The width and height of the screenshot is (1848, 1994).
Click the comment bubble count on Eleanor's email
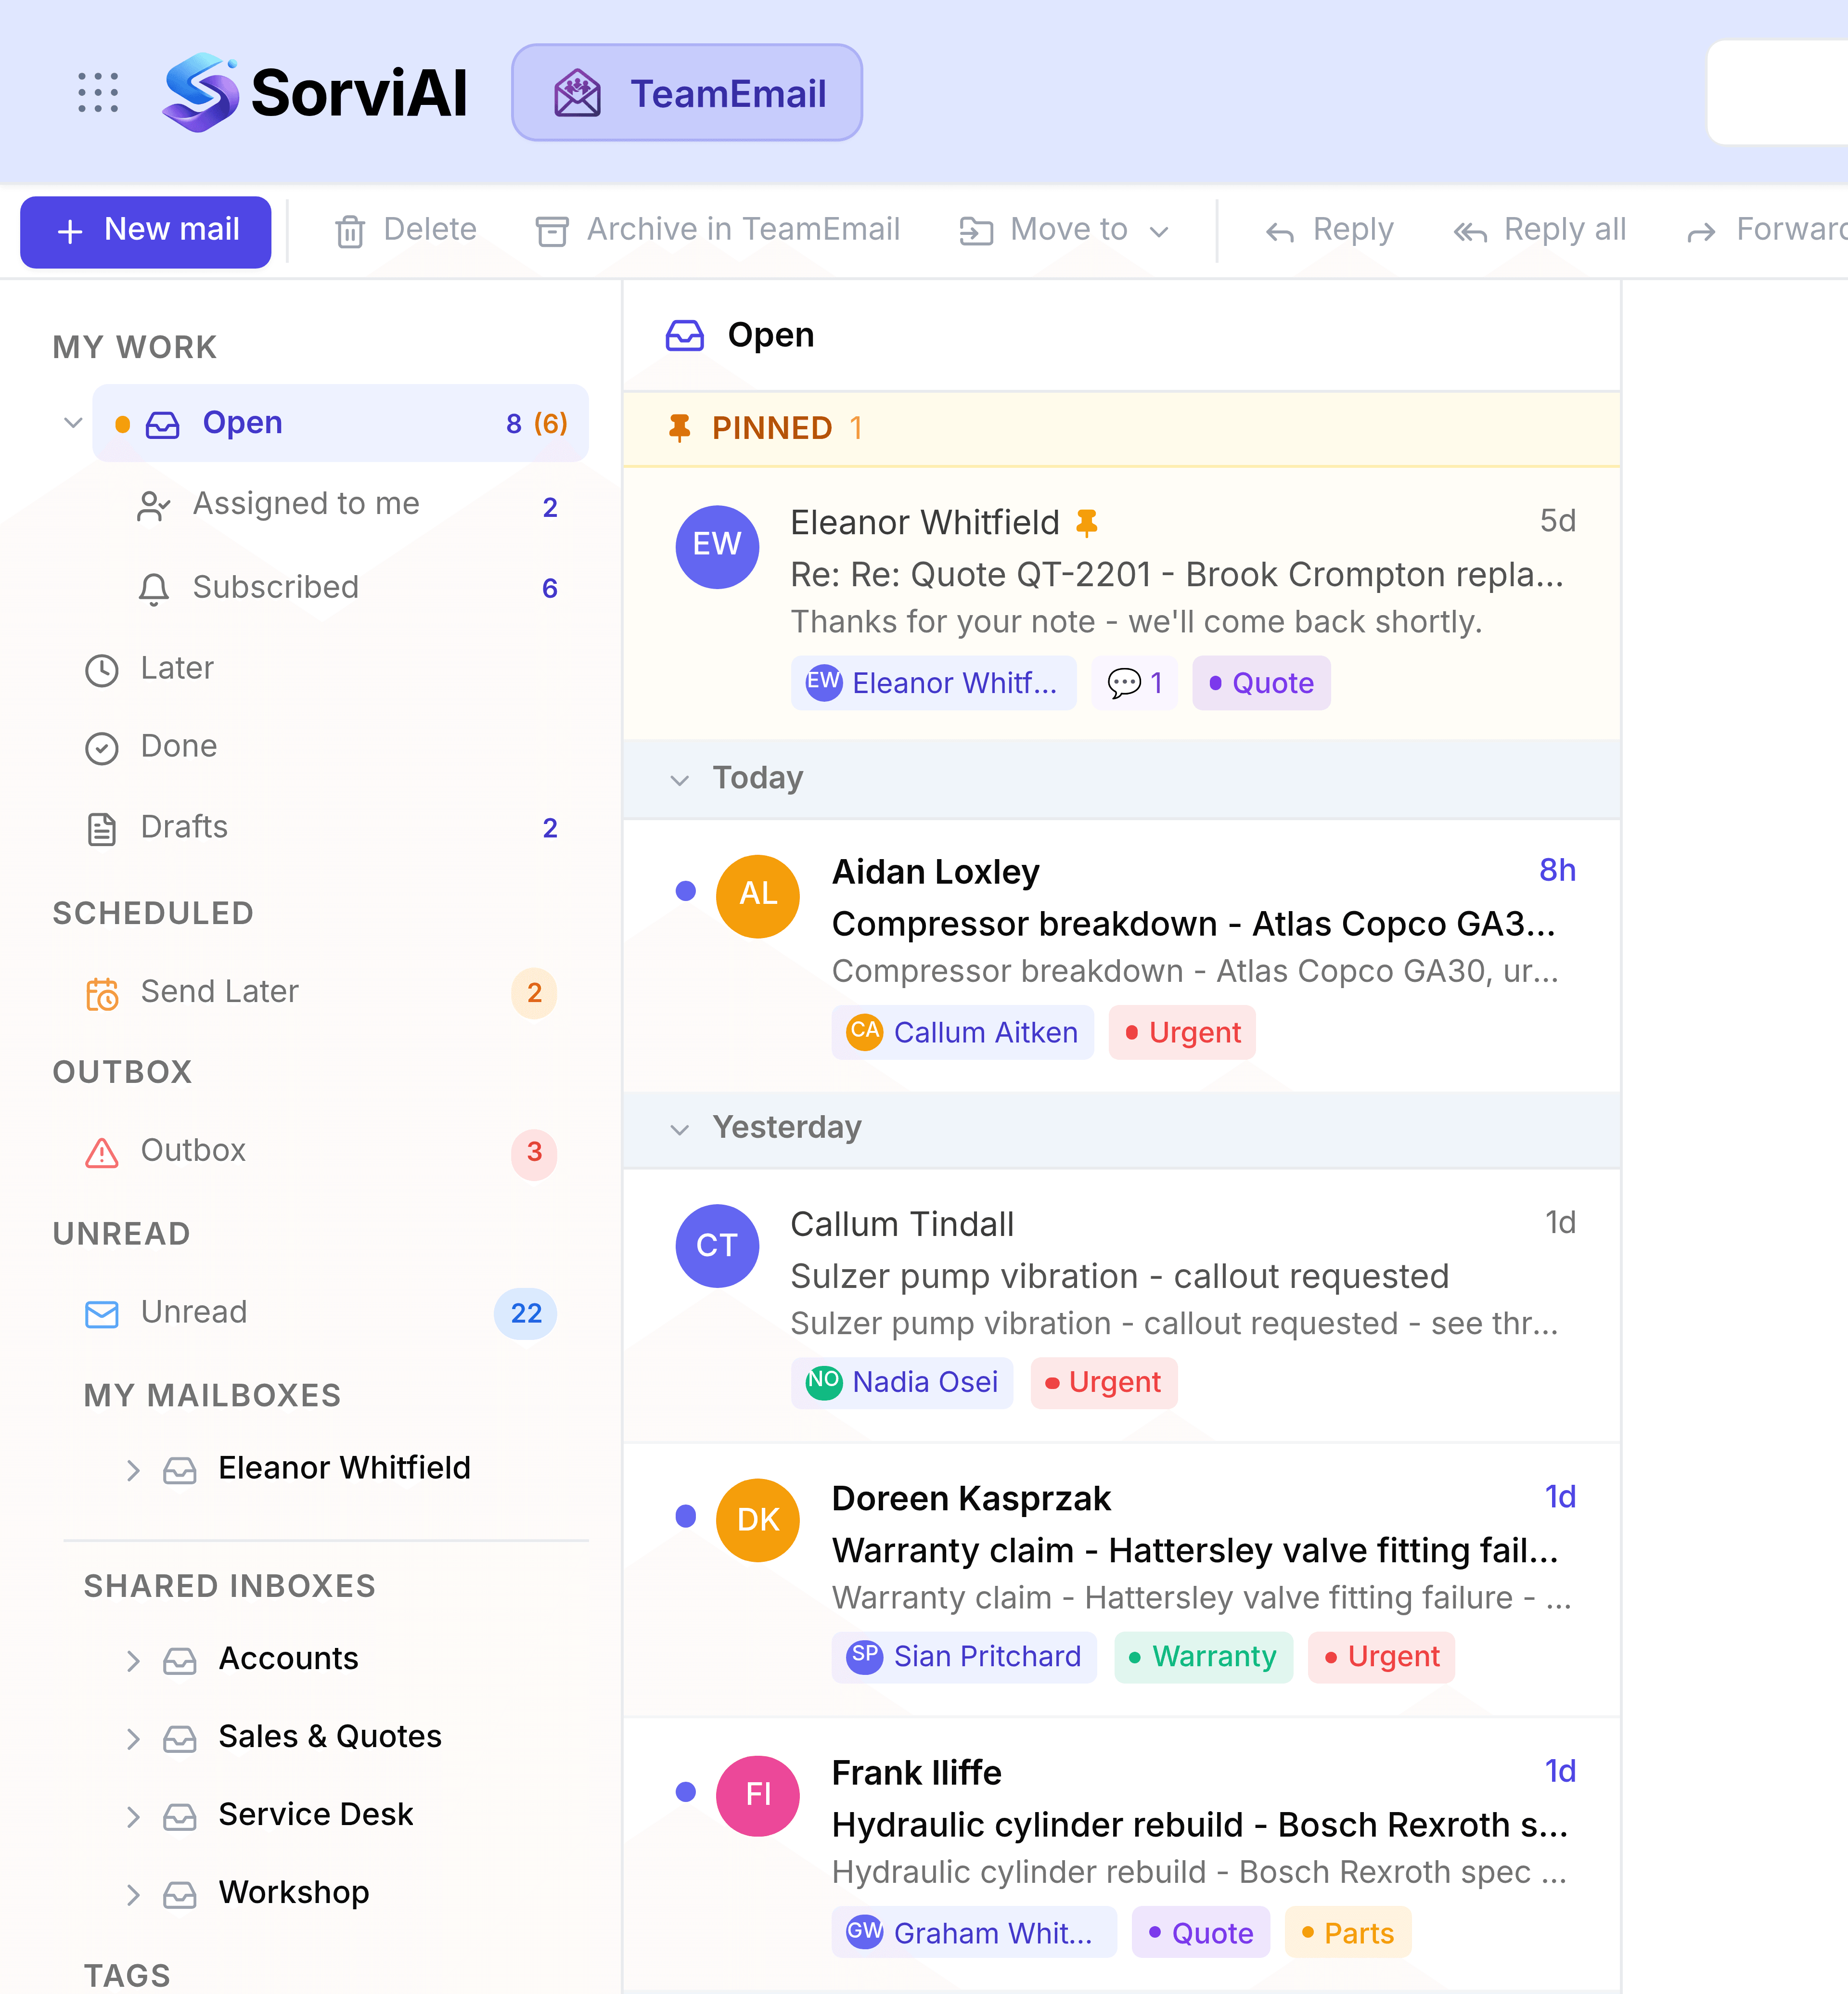[1134, 683]
